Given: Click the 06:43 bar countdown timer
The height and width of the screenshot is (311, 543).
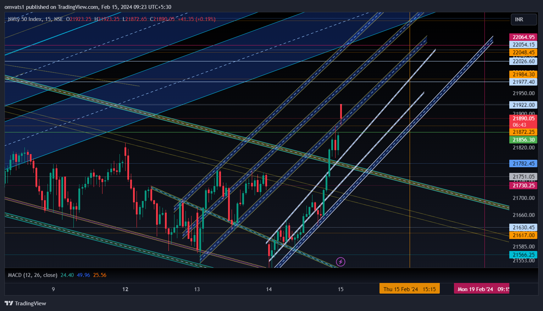Looking at the screenshot, I should click(519, 125).
